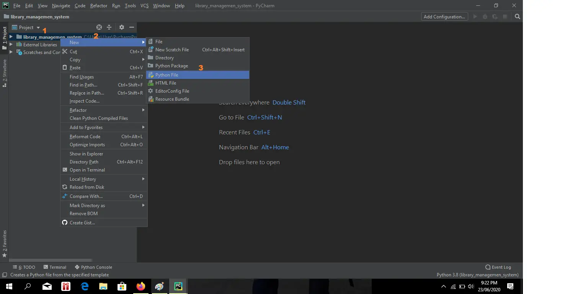
Task: Hide the Project panel with minus icon
Action: tap(132, 27)
